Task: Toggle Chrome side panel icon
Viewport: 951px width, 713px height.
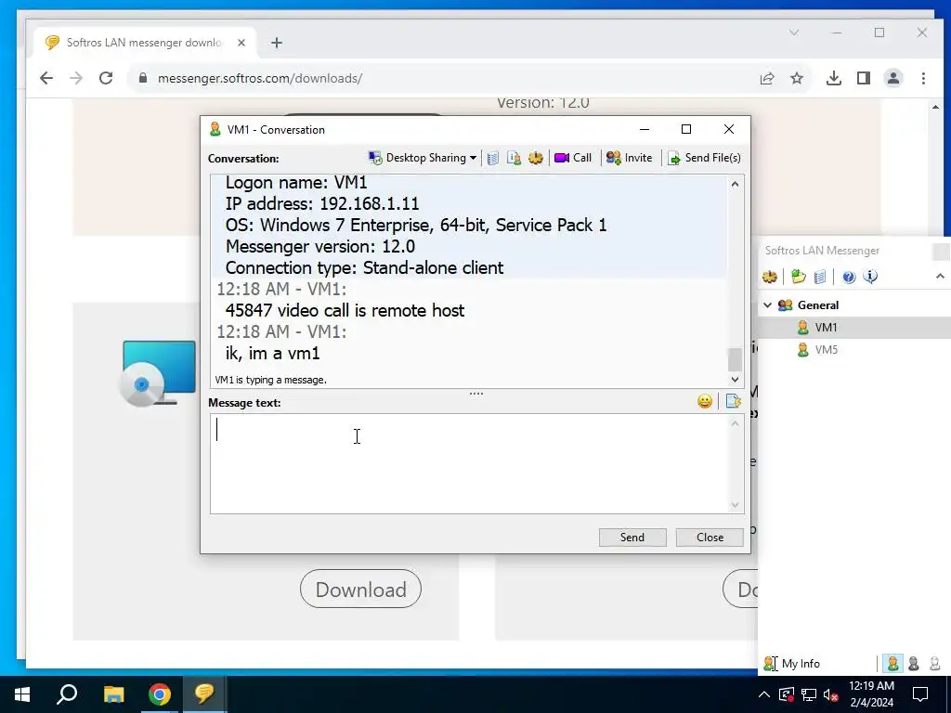Action: click(x=864, y=78)
